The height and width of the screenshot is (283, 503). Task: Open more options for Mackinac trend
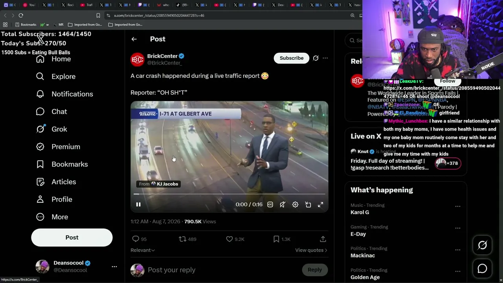point(458,250)
